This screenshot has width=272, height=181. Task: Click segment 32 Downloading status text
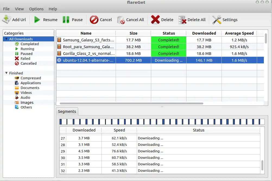coord(150,170)
